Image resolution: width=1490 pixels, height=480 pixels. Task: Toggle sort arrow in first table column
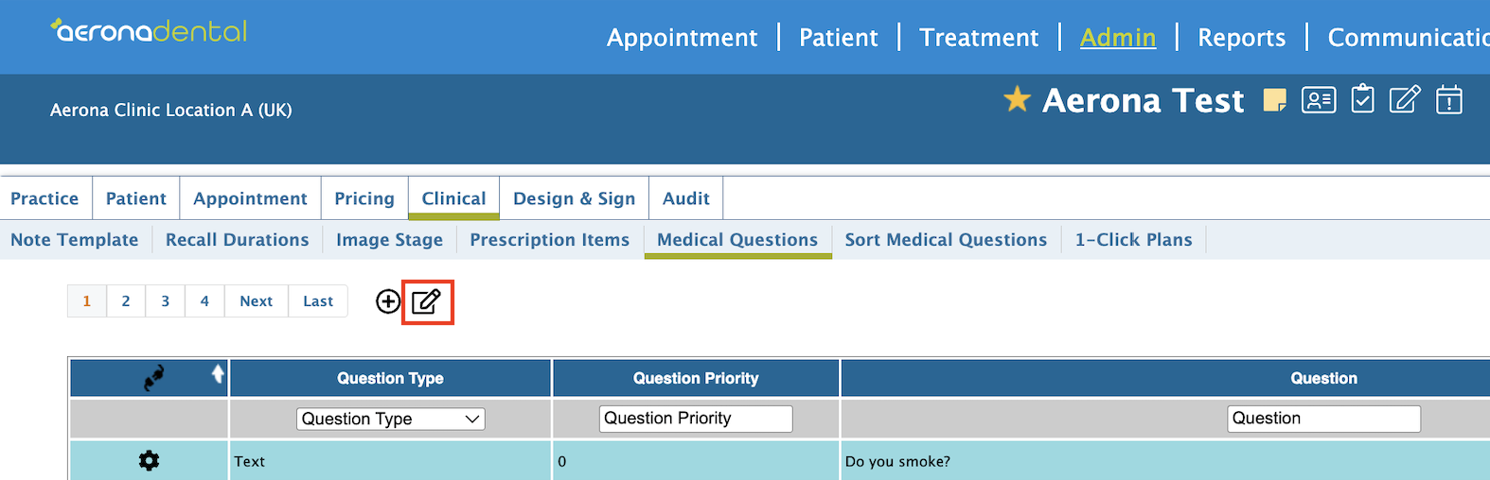(218, 374)
